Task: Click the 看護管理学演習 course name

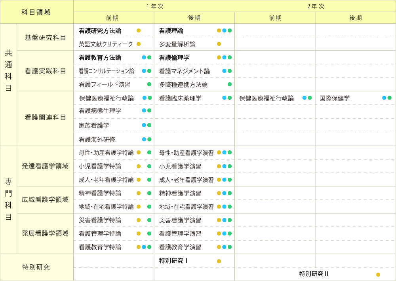Action: 180,234
